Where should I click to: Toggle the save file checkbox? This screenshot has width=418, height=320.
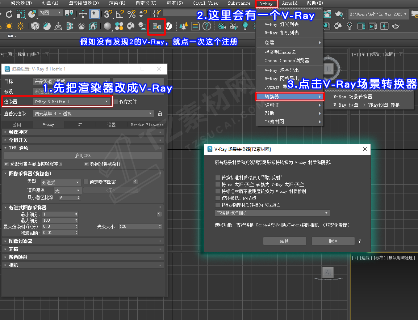(x=116, y=102)
